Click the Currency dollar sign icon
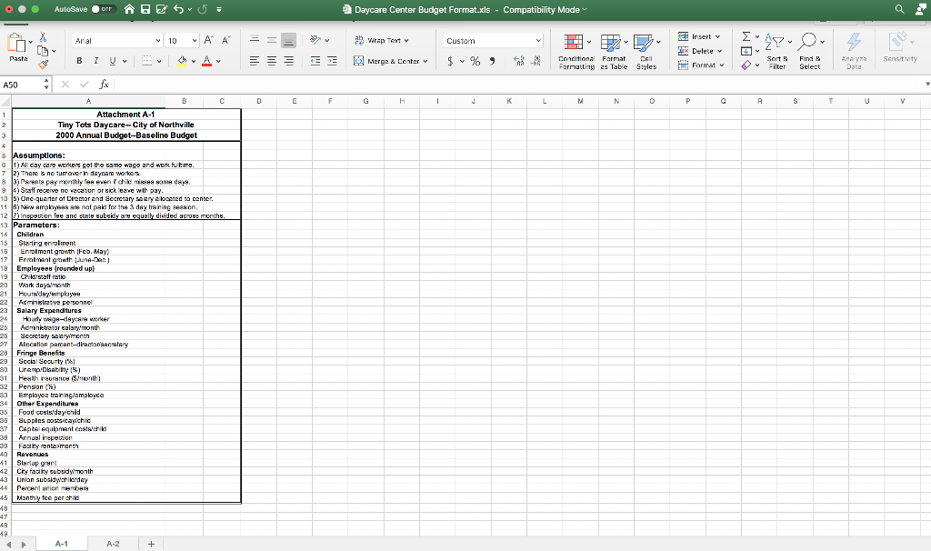931x551 pixels. (x=450, y=61)
